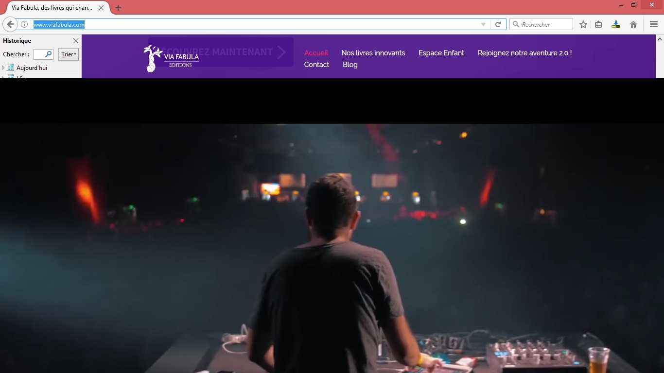Image resolution: width=664 pixels, height=373 pixels.
Task: Open the bookmarks list icon
Action: (598, 24)
